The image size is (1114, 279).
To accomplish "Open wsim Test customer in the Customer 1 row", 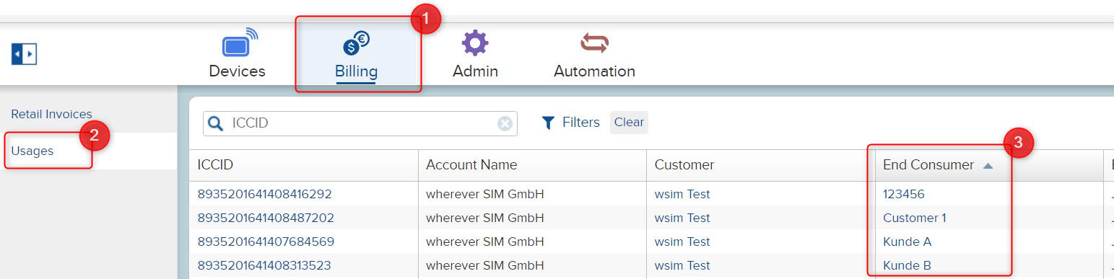I will (x=682, y=218).
